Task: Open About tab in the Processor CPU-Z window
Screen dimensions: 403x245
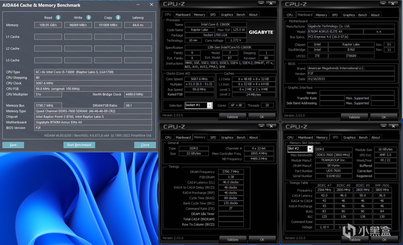Action: (253, 15)
